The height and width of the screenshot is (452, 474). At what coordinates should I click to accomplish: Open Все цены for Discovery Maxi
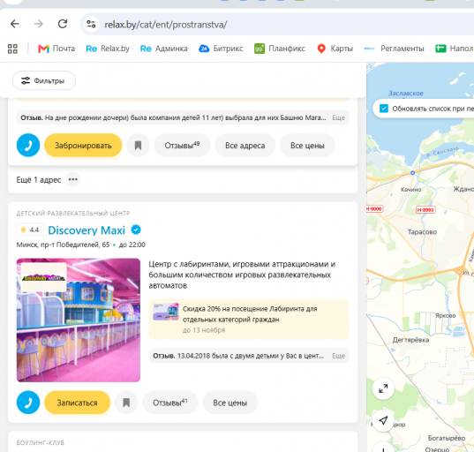click(230, 403)
